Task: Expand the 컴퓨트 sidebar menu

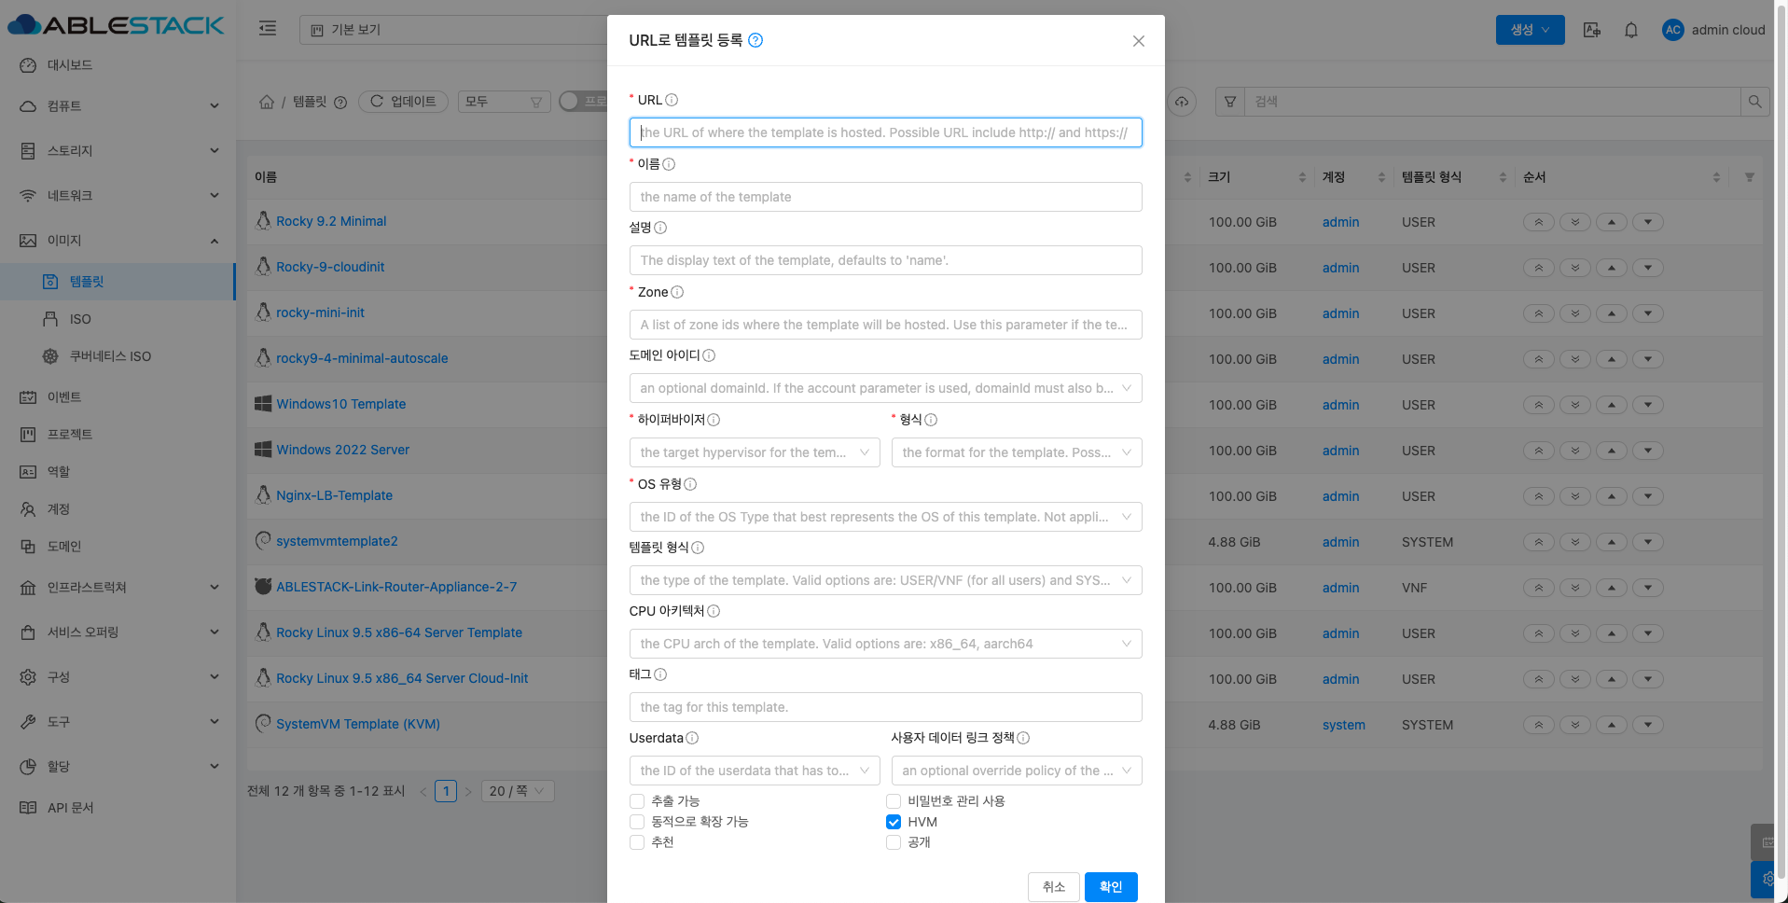Action: [x=118, y=106]
